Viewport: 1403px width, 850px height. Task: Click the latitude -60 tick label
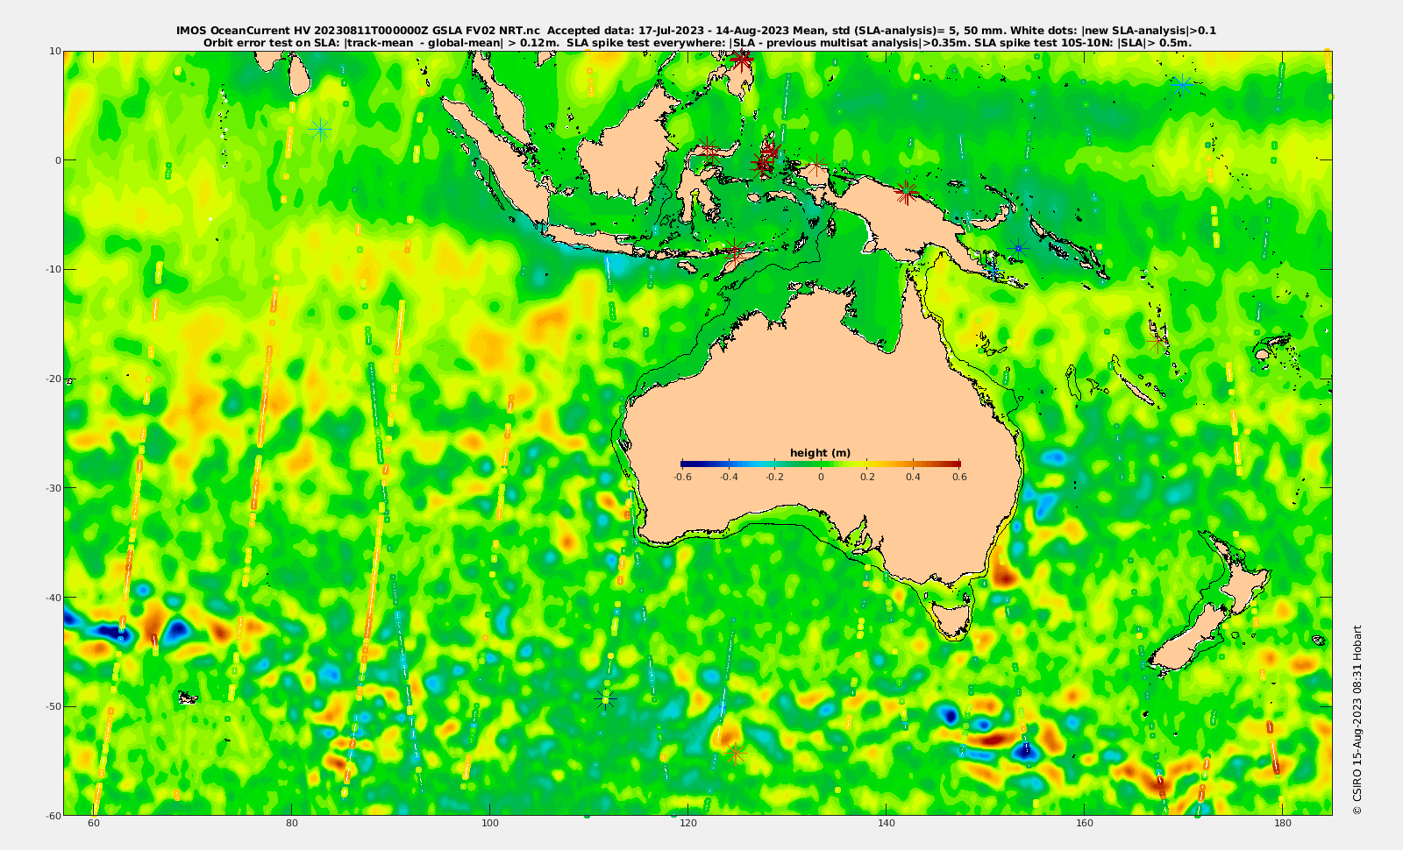pyautogui.click(x=52, y=815)
